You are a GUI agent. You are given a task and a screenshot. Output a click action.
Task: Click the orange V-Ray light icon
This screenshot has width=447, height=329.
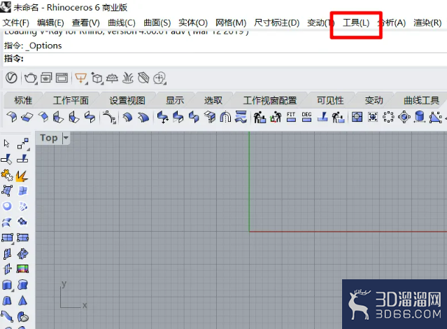tap(81, 78)
